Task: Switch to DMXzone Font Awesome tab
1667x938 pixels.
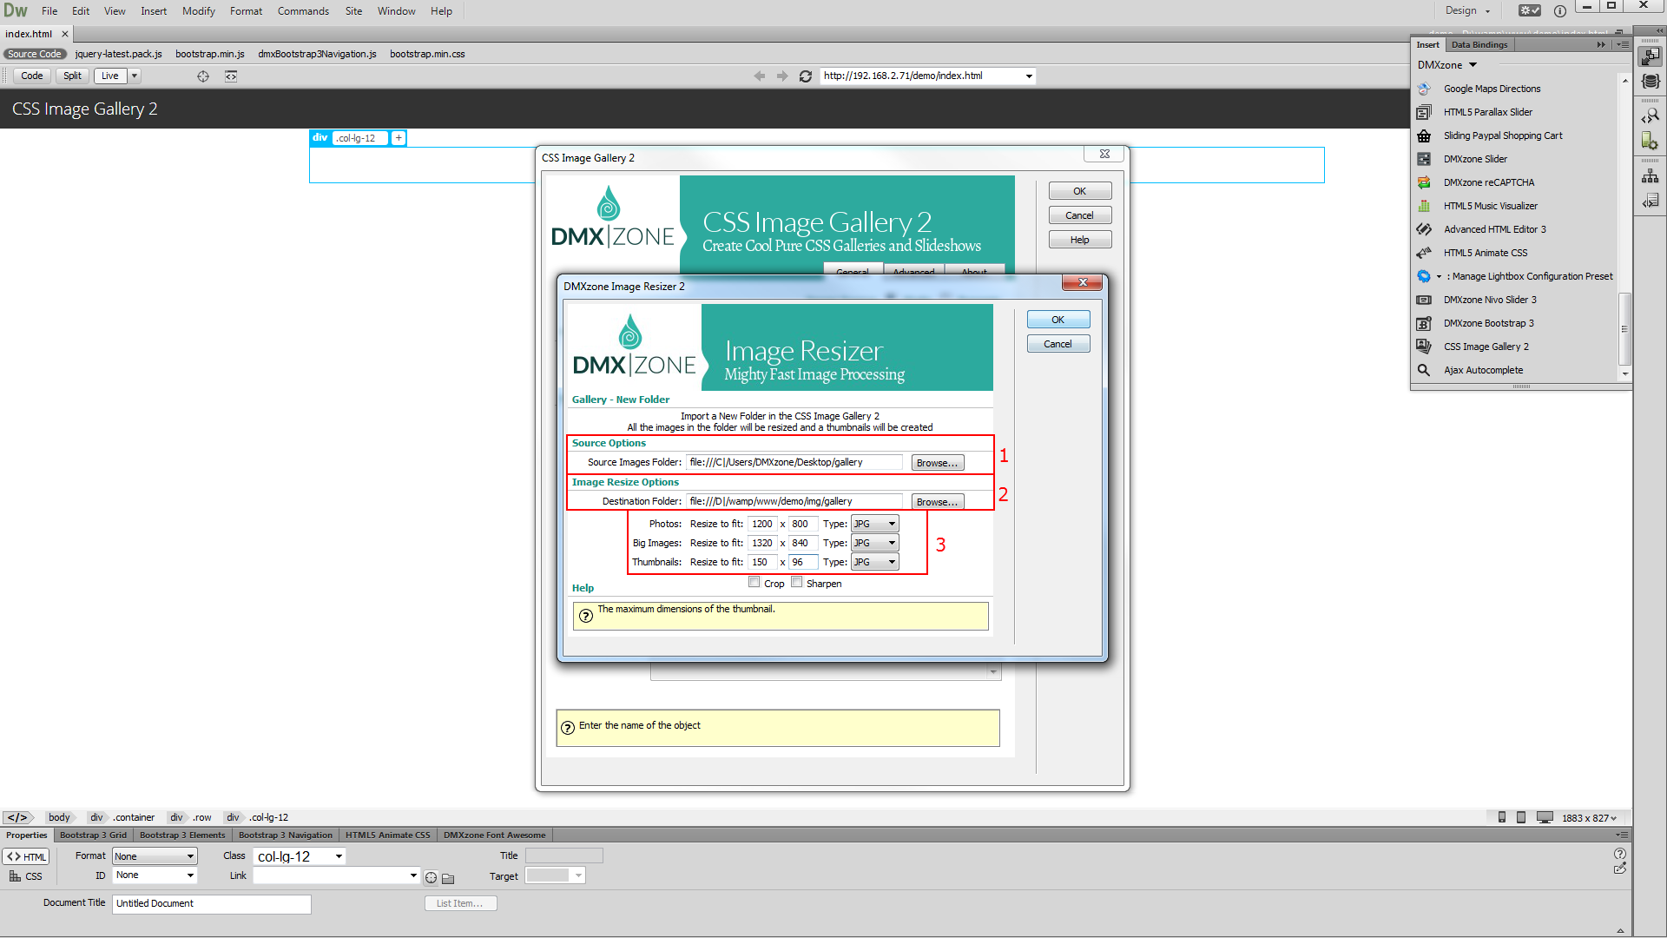Action: tap(495, 836)
